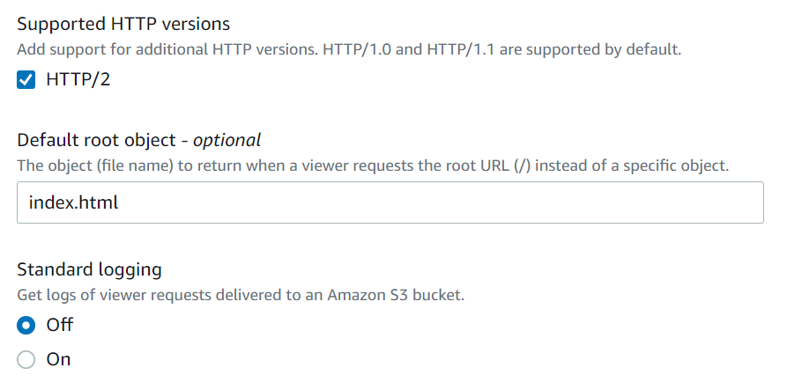Click the index.html text in the field

point(74,202)
